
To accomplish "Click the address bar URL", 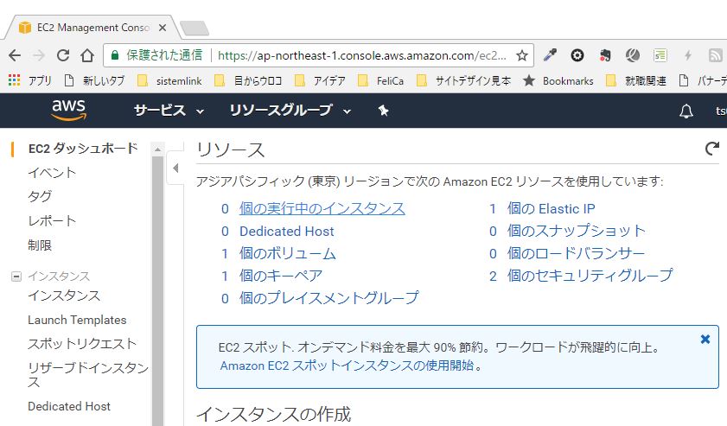I will pos(361,55).
